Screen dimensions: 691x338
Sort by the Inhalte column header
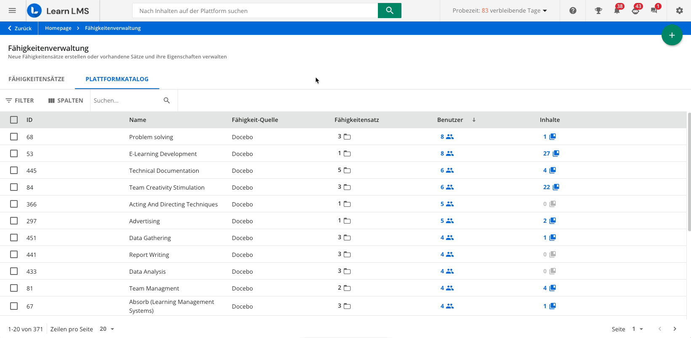coord(550,120)
